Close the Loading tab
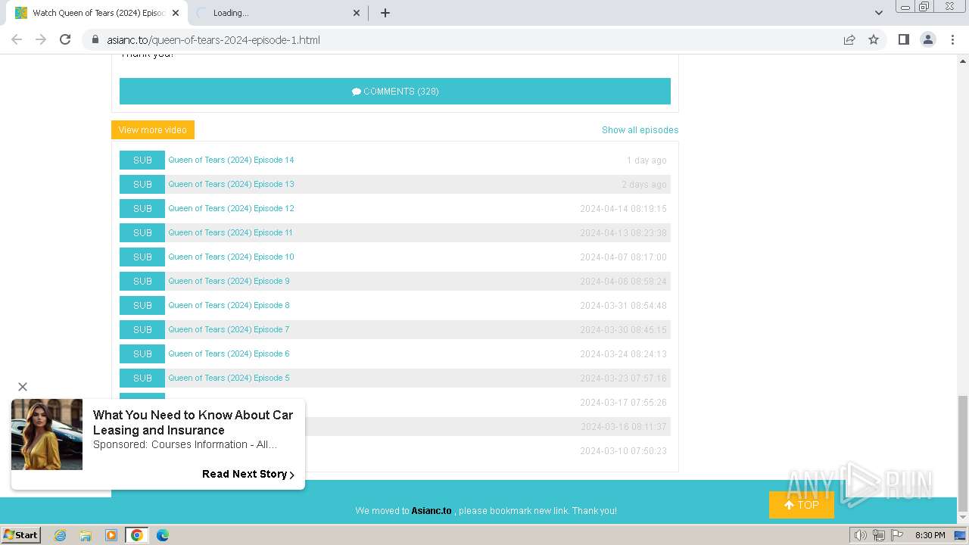The width and height of the screenshot is (969, 545). (357, 13)
